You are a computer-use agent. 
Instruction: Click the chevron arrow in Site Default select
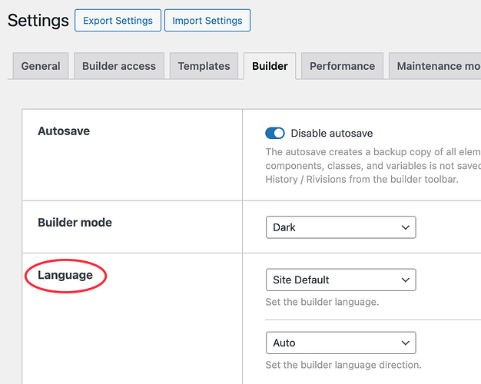click(406, 280)
